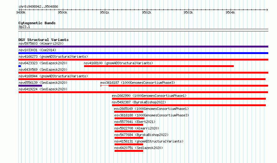Click the small blue nsv6423323 bar
This screenshot has width=277, height=163.
20,66
